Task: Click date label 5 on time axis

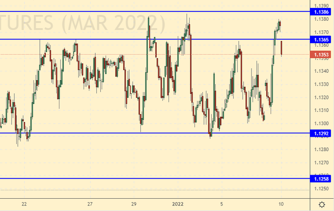Action: click(222, 204)
